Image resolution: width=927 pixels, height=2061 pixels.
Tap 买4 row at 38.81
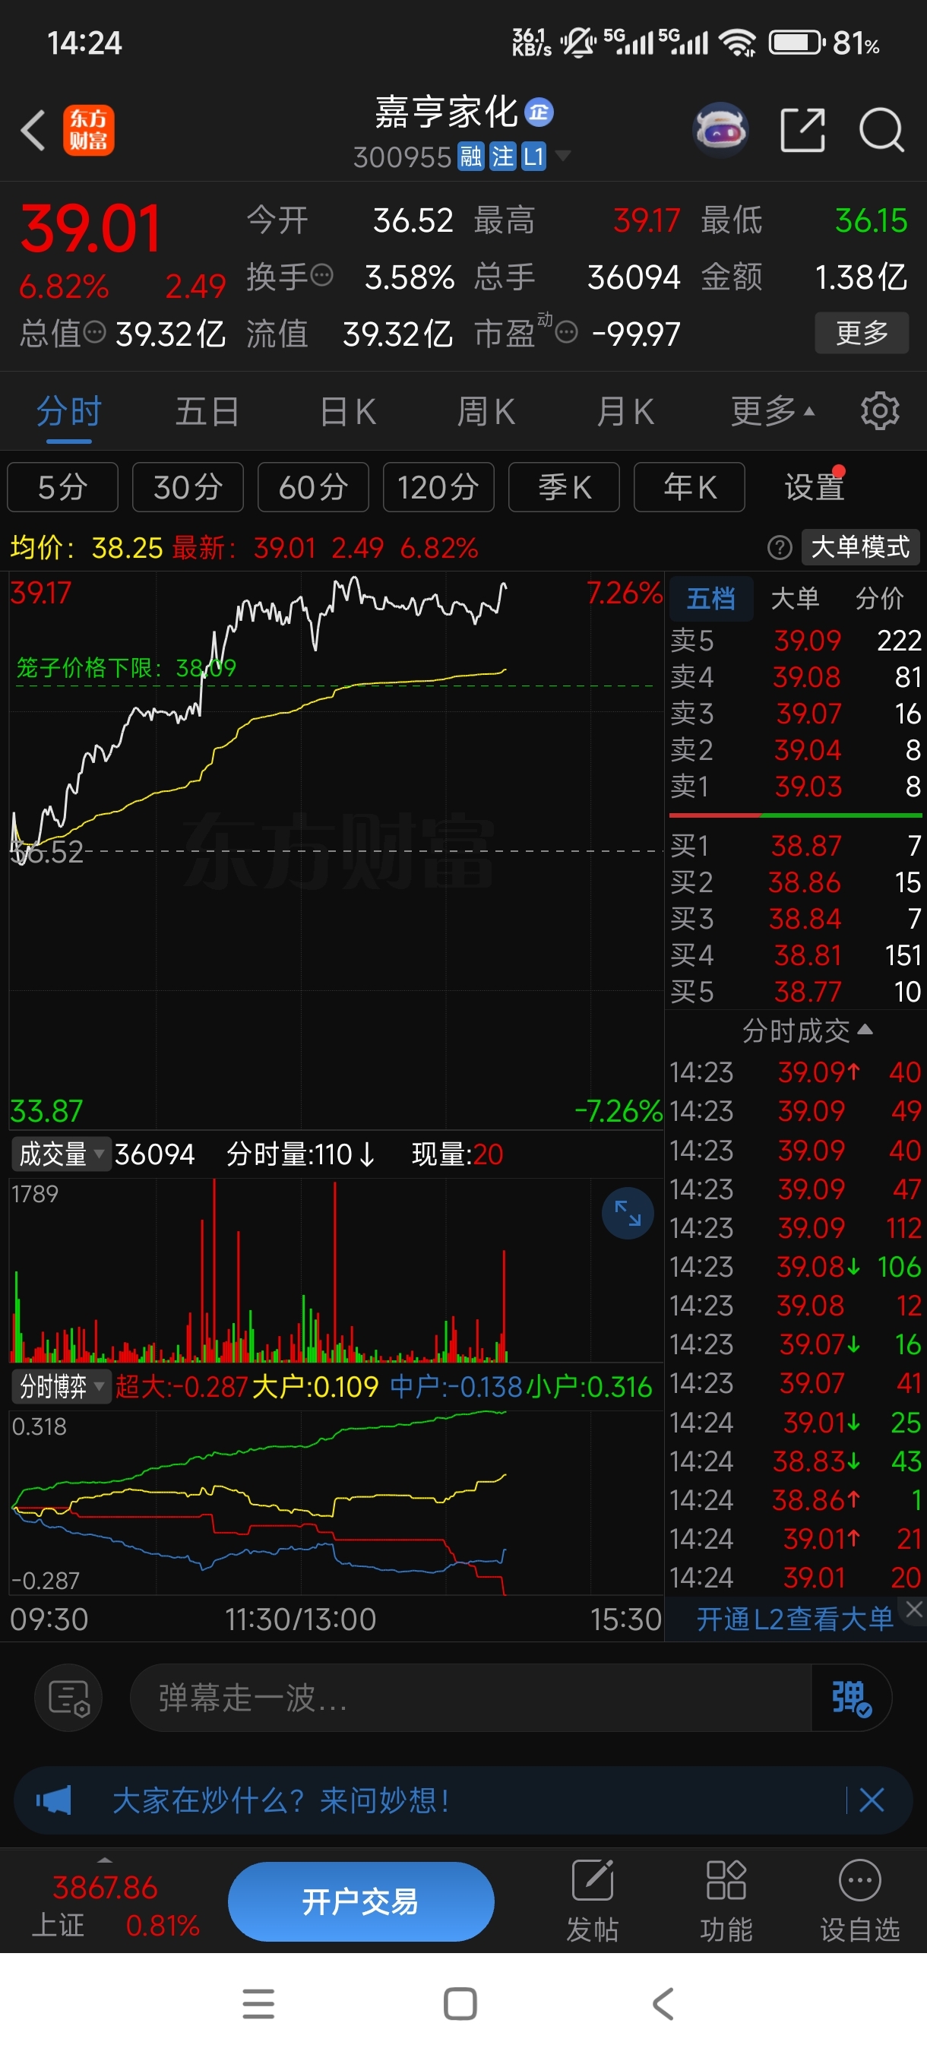tap(796, 955)
